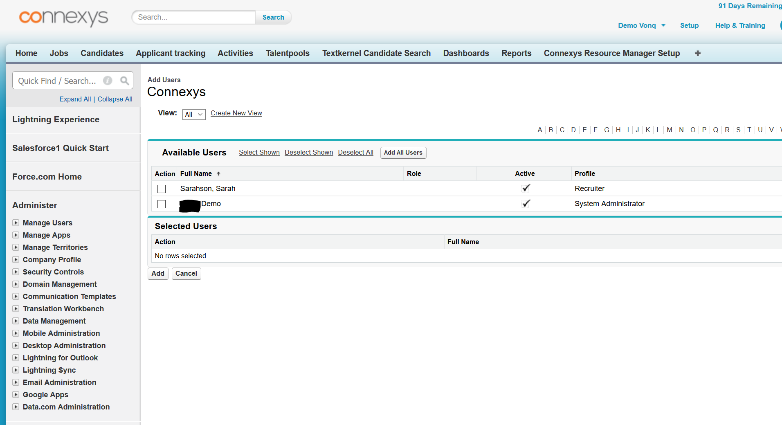Switch to Applicant tracking tab
The image size is (782, 425).
pos(171,53)
